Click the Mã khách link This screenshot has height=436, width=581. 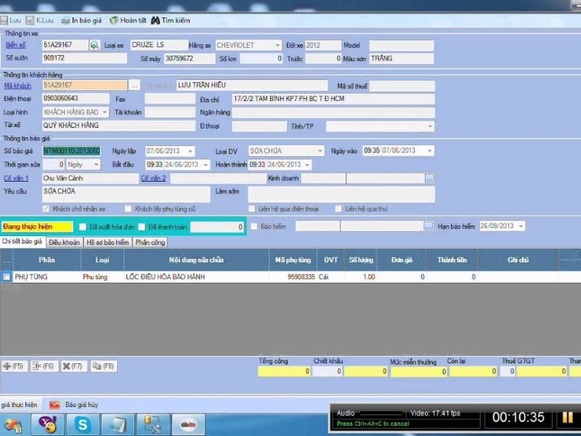[17, 86]
